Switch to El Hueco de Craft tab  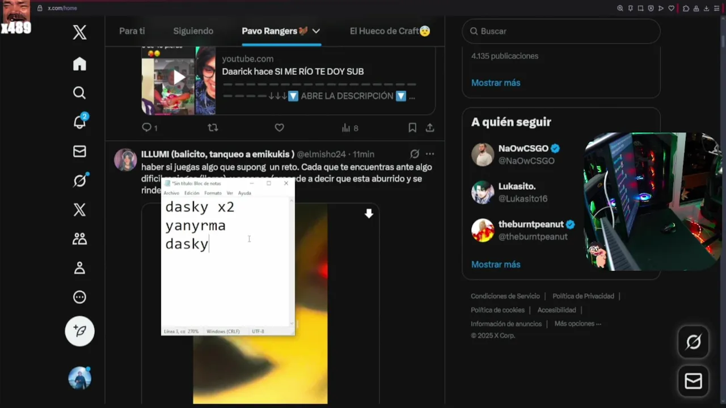click(390, 31)
